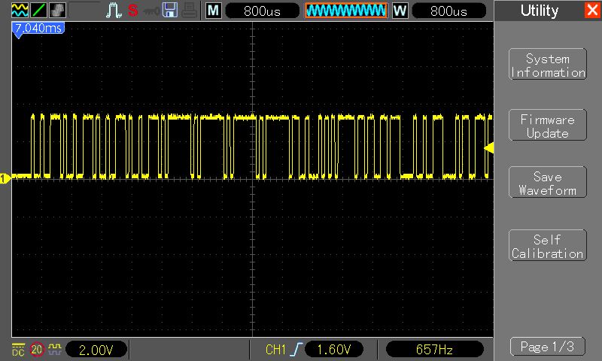This screenshot has width=602, height=361.
Task: Click the DC coupling indicator icon
Action: coord(19,349)
